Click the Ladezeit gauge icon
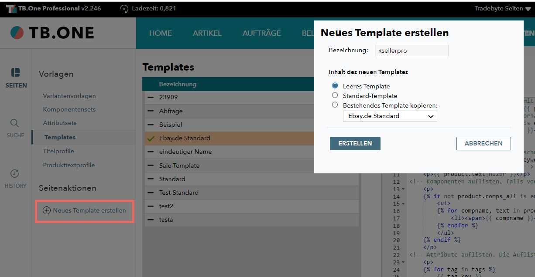The image size is (535, 277). tap(124, 9)
